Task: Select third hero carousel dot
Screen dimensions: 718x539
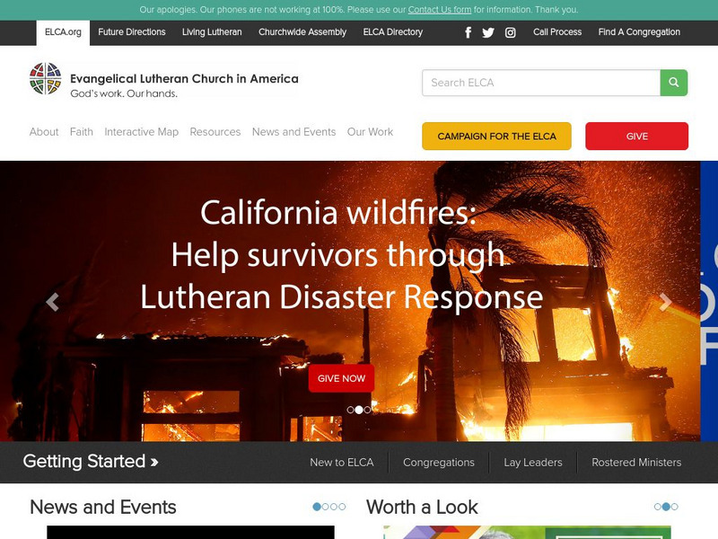Action: pyautogui.click(x=367, y=410)
